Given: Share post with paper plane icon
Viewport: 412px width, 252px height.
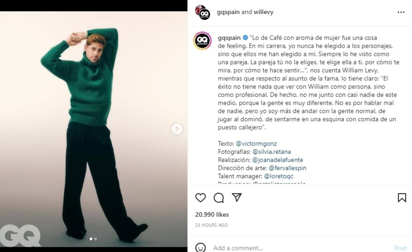Looking at the screenshot, I should click(x=237, y=197).
